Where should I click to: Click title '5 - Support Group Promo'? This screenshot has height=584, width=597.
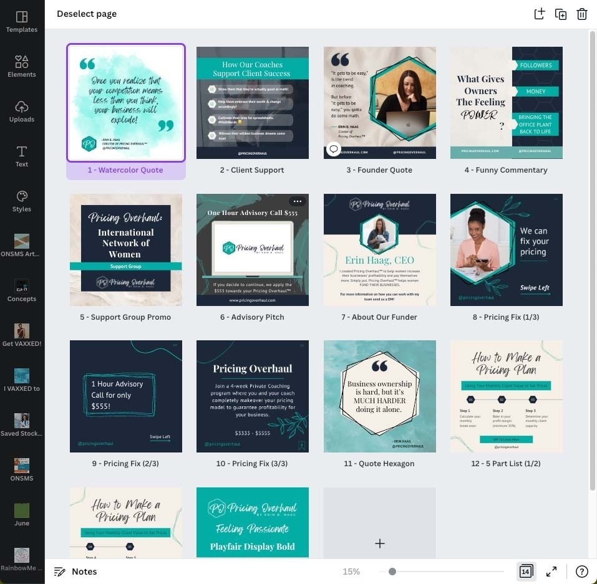click(x=125, y=317)
